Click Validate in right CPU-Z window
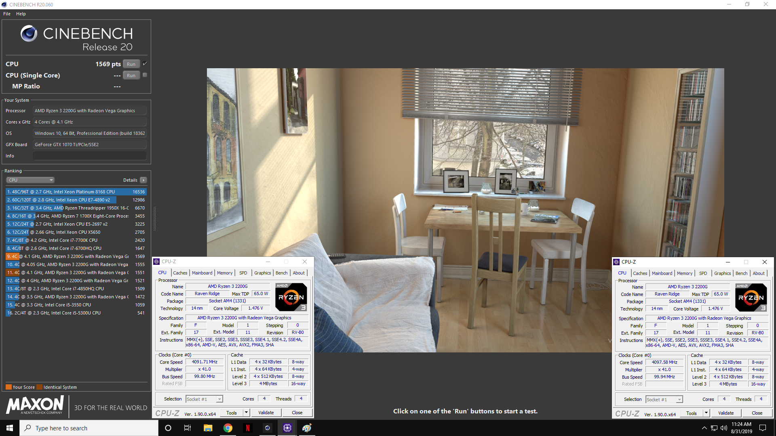Image resolution: width=776 pixels, height=436 pixels. [x=726, y=413]
